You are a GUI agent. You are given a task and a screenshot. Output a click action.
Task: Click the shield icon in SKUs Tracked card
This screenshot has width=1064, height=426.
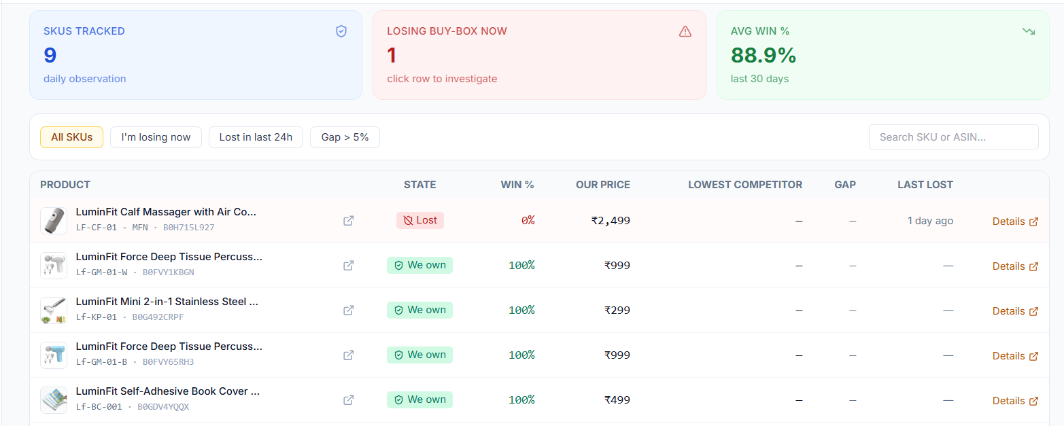[341, 31]
